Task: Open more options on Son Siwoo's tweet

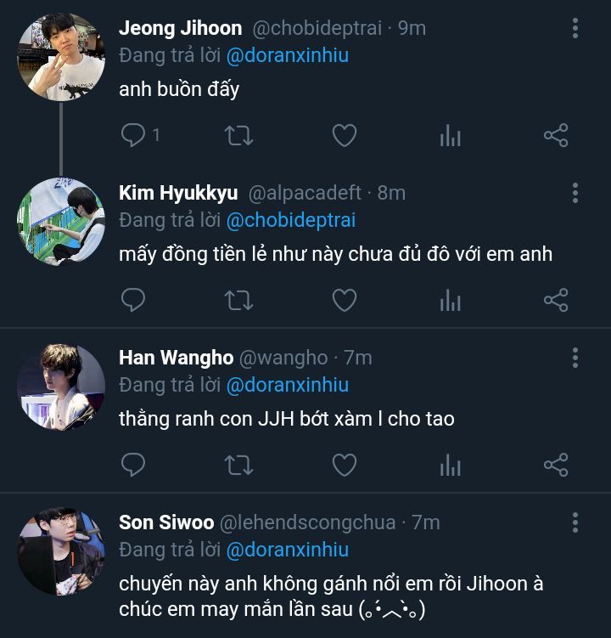Action: click(575, 522)
